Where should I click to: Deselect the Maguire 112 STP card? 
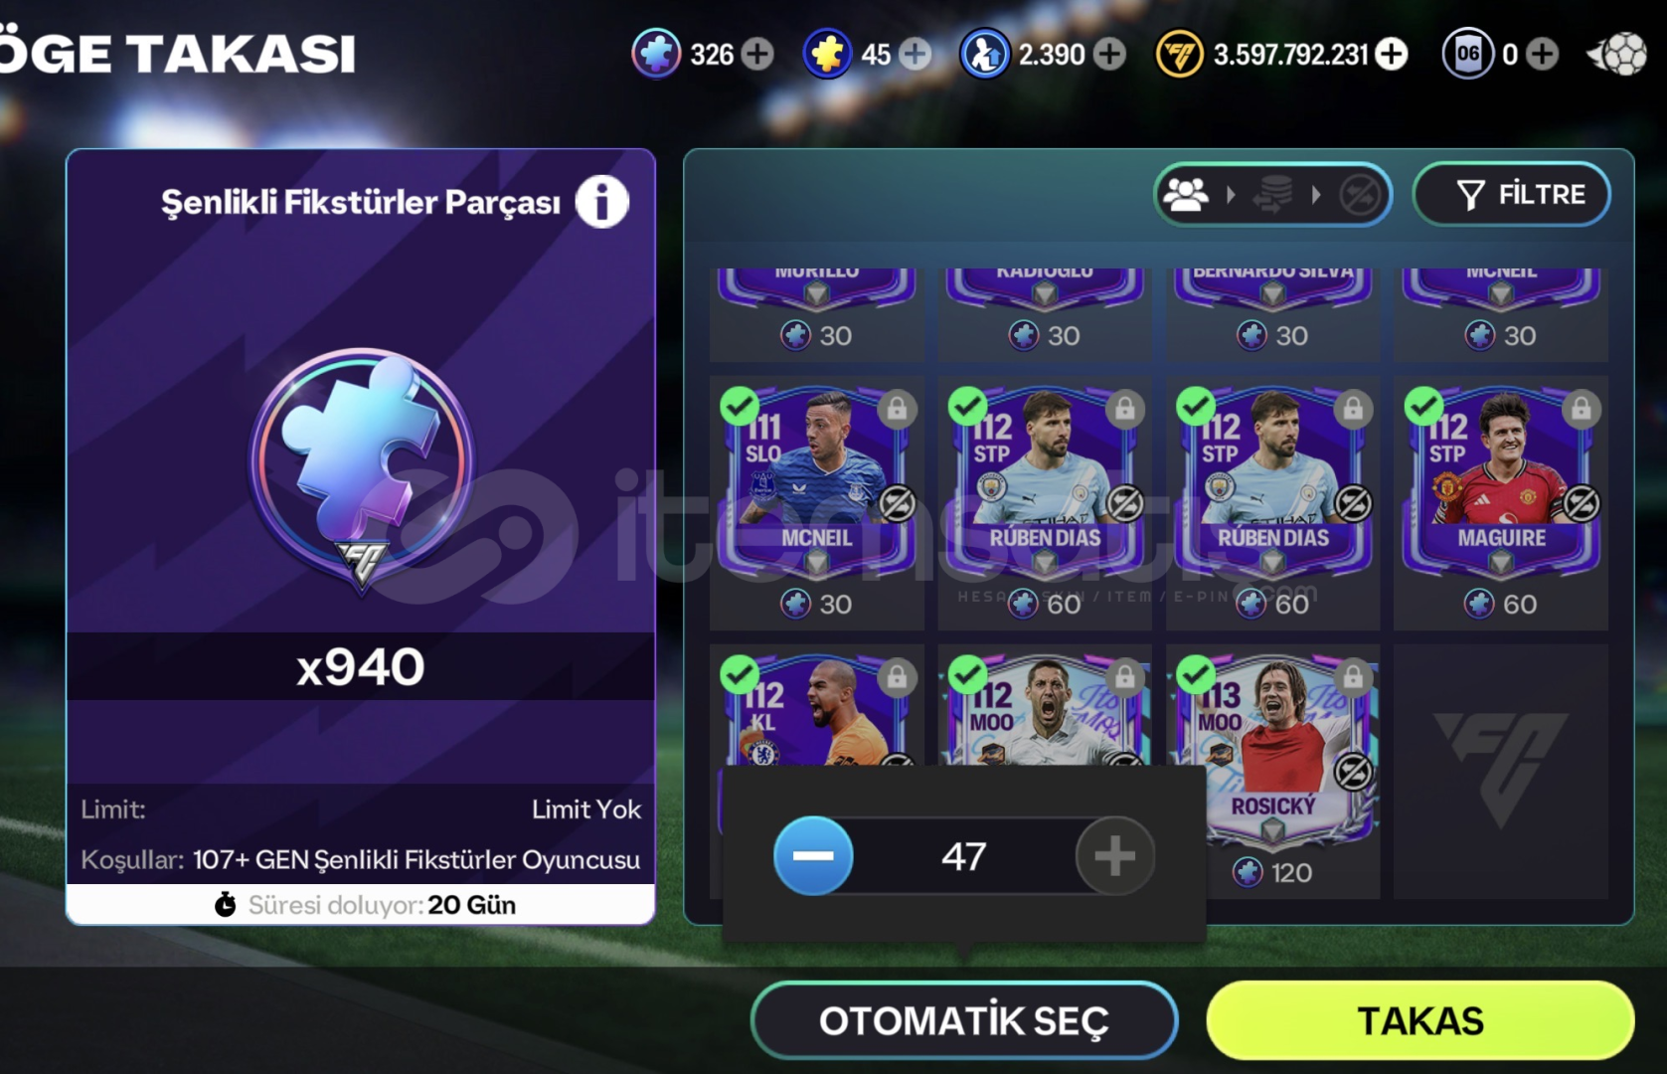tap(1423, 407)
